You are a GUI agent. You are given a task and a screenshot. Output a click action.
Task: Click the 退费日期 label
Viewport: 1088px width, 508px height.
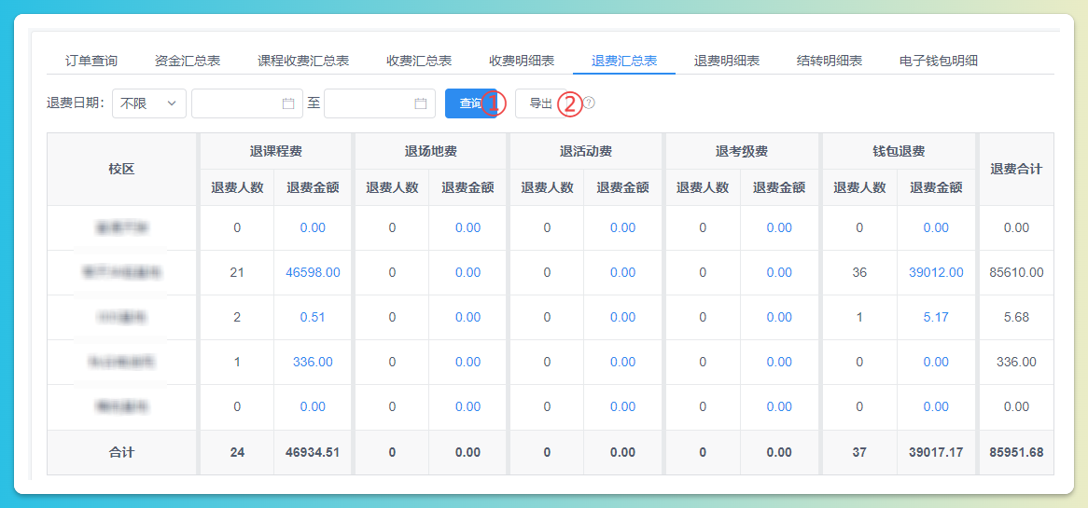[x=76, y=103]
